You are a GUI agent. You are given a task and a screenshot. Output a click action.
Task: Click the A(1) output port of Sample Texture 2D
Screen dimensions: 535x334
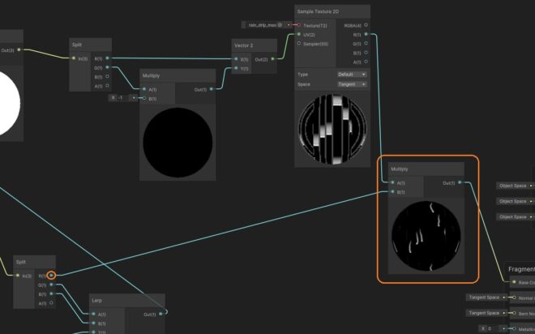(x=366, y=62)
